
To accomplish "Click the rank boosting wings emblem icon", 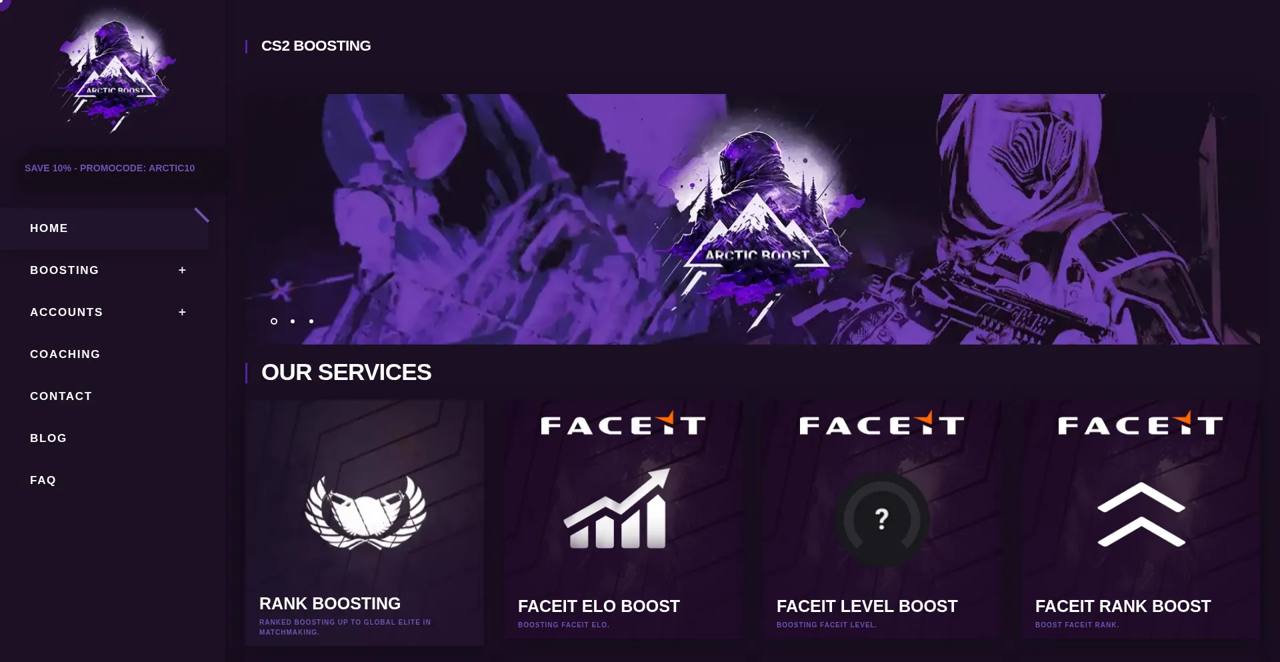I will point(365,512).
